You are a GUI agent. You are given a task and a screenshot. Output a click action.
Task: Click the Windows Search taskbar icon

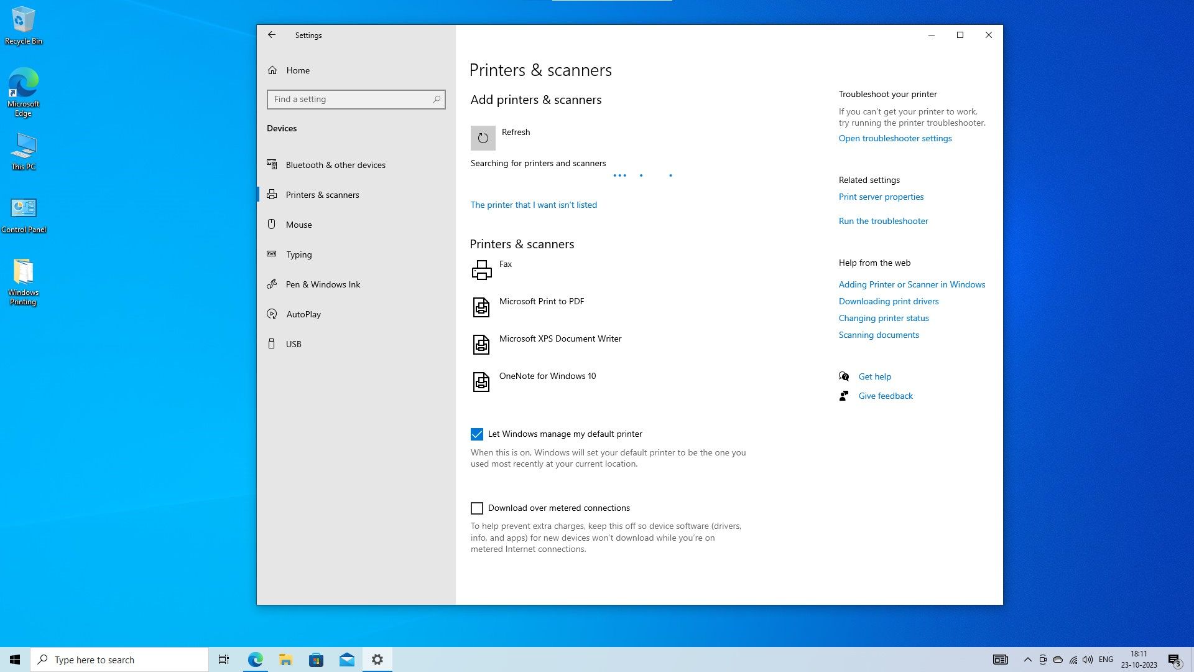coord(42,660)
